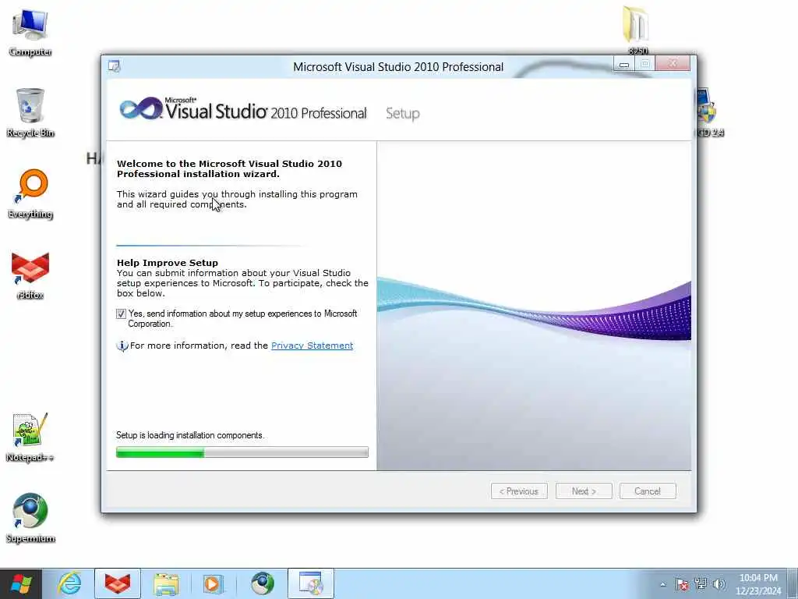Select the Recycle Bin desktop icon
798x599 pixels.
pyautogui.click(x=30, y=112)
